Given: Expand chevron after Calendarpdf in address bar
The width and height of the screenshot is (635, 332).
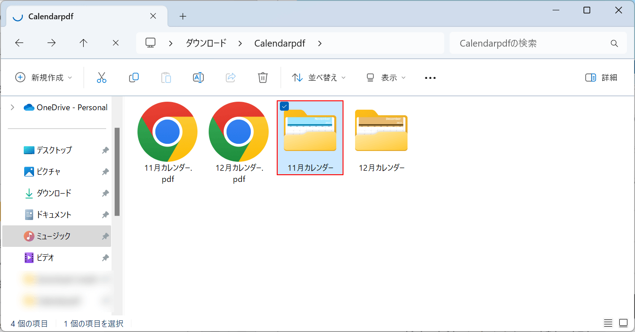Looking at the screenshot, I should click(x=319, y=43).
